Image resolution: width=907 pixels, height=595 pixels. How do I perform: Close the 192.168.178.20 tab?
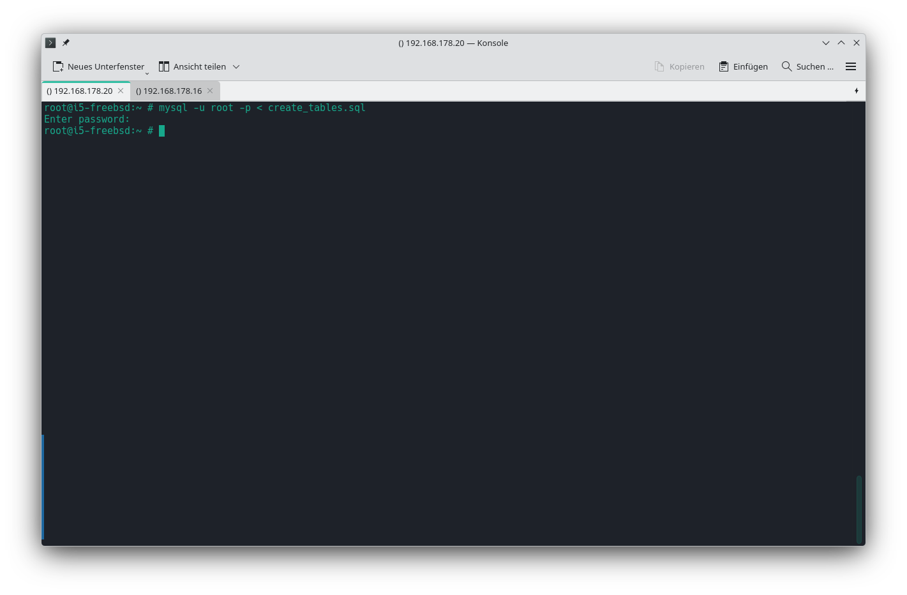(121, 91)
